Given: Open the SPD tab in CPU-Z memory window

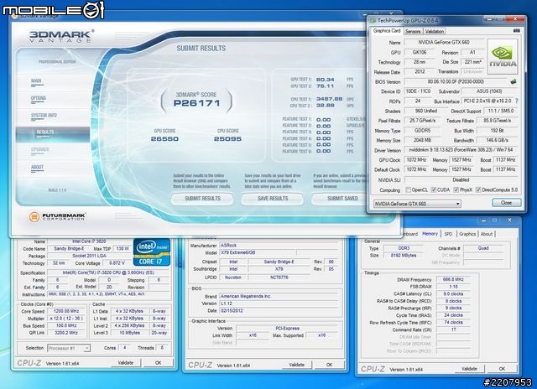Looking at the screenshot, I should (448, 234).
